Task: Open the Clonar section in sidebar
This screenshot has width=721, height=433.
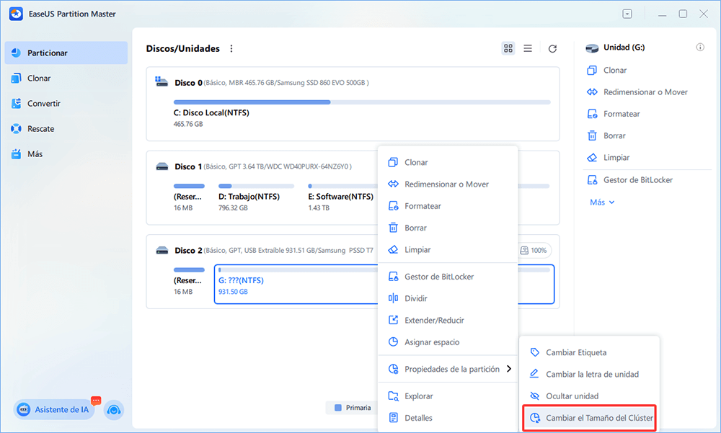Action: coord(39,78)
